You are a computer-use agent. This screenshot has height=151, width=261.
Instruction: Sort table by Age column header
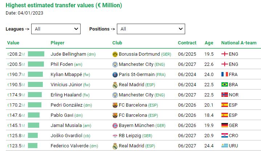click(209, 43)
